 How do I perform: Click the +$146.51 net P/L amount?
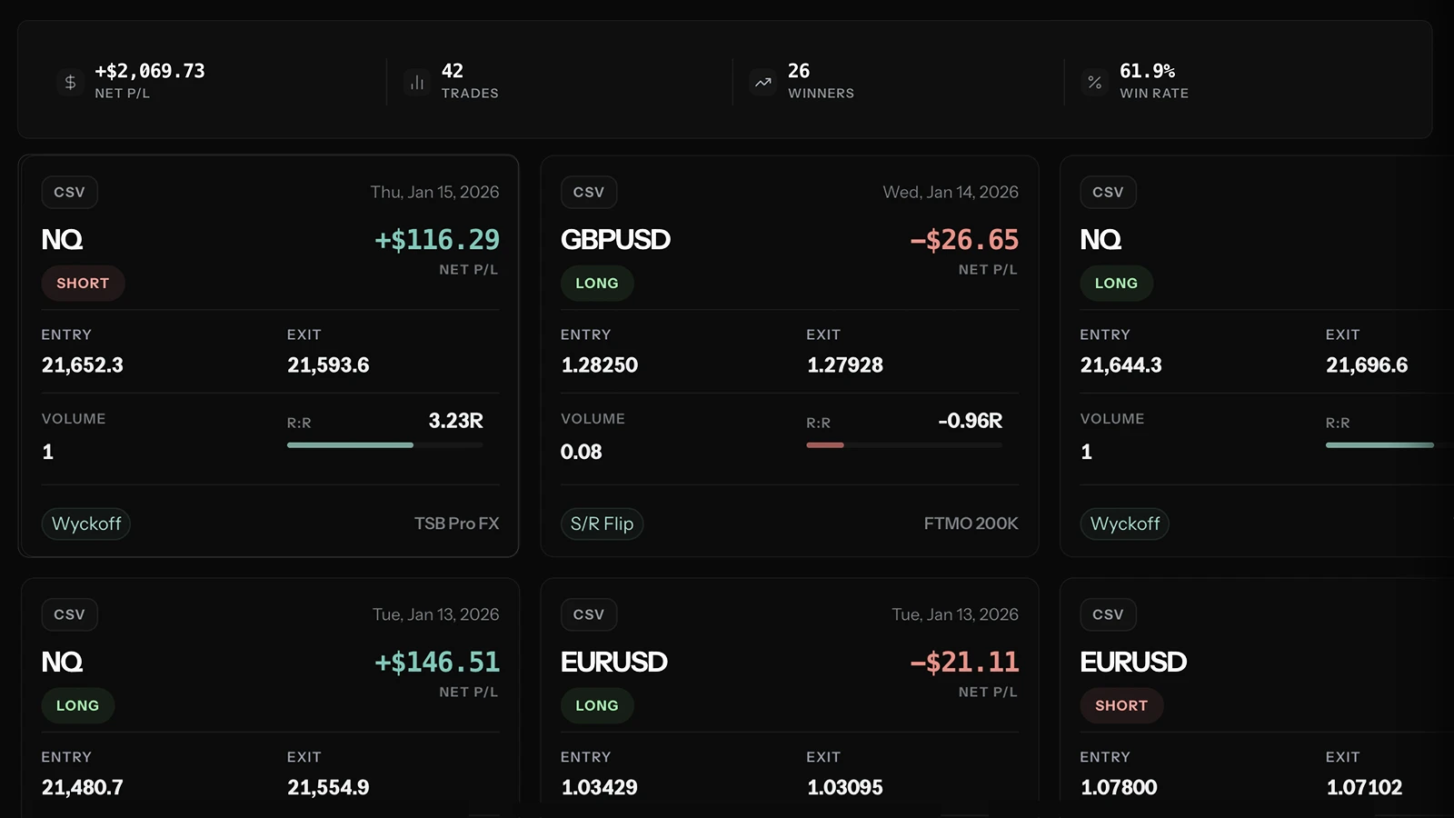pos(437,663)
